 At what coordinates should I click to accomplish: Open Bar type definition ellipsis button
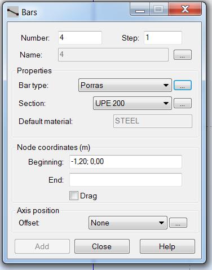point(183,85)
